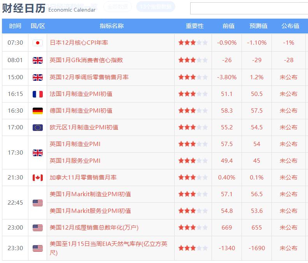The height and width of the screenshot is (263, 308).
Task: Click the 重要性 column header
Action: click(x=195, y=26)
